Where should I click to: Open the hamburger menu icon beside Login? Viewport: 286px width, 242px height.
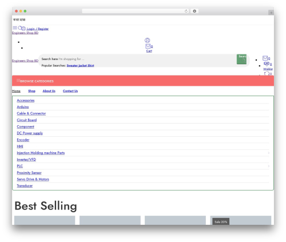click(15, 28)
